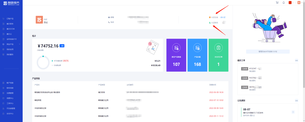Click the 订购产品 cart icon in sidebar

pos(3,19)
